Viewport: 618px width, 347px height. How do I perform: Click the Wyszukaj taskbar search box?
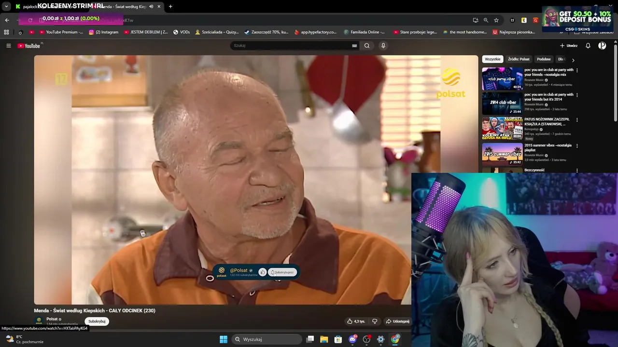(267, 339)
